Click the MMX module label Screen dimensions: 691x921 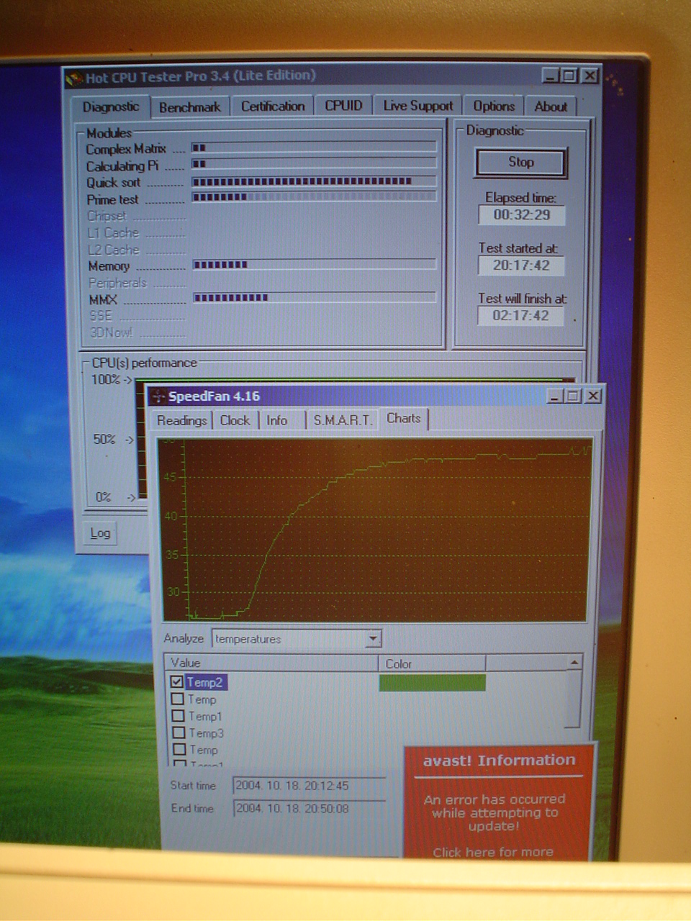103,300
